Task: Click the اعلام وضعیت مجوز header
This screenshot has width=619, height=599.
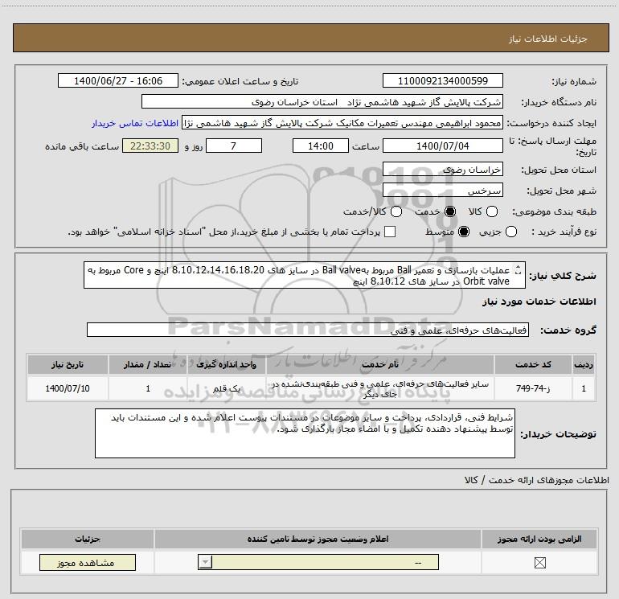Action: 318,539
